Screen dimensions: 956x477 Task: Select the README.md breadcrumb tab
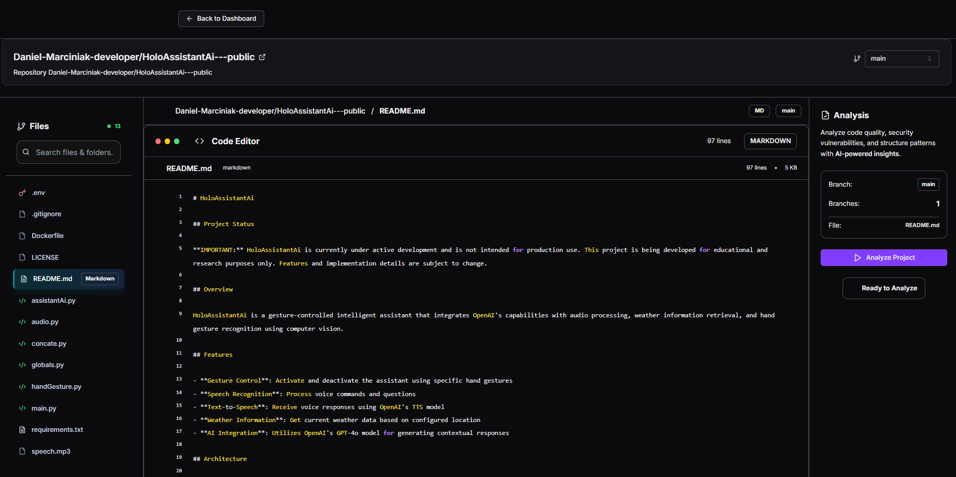click(402, 110)
